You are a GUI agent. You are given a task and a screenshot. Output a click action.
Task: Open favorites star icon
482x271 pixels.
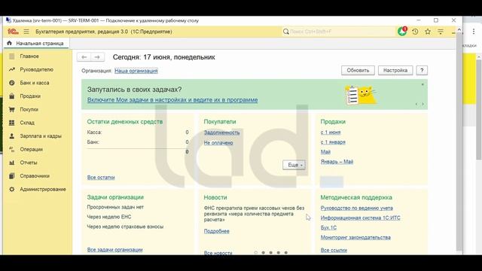pos(428,32)
